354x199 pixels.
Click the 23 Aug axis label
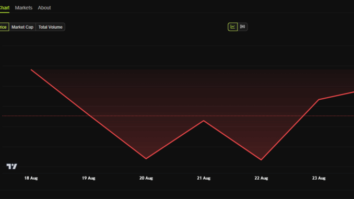click(x=319, y=178)
